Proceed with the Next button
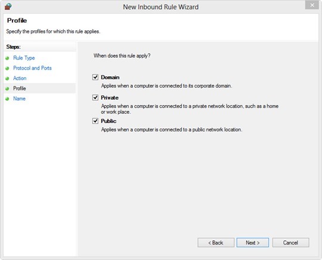Image resolution: width=322 pixels, height=260 pixels. click(x=253, y=243)
